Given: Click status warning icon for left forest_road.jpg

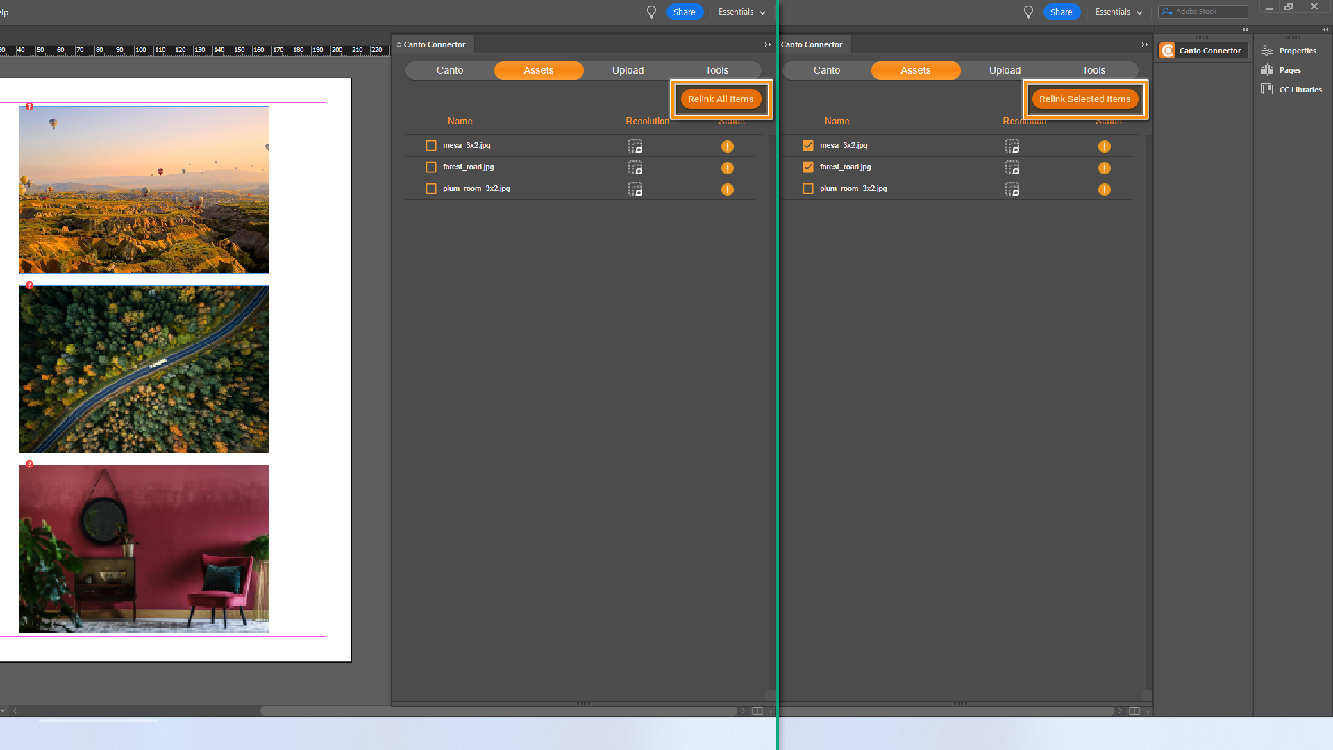Looking at the screenshot, I should pos(727,168).
